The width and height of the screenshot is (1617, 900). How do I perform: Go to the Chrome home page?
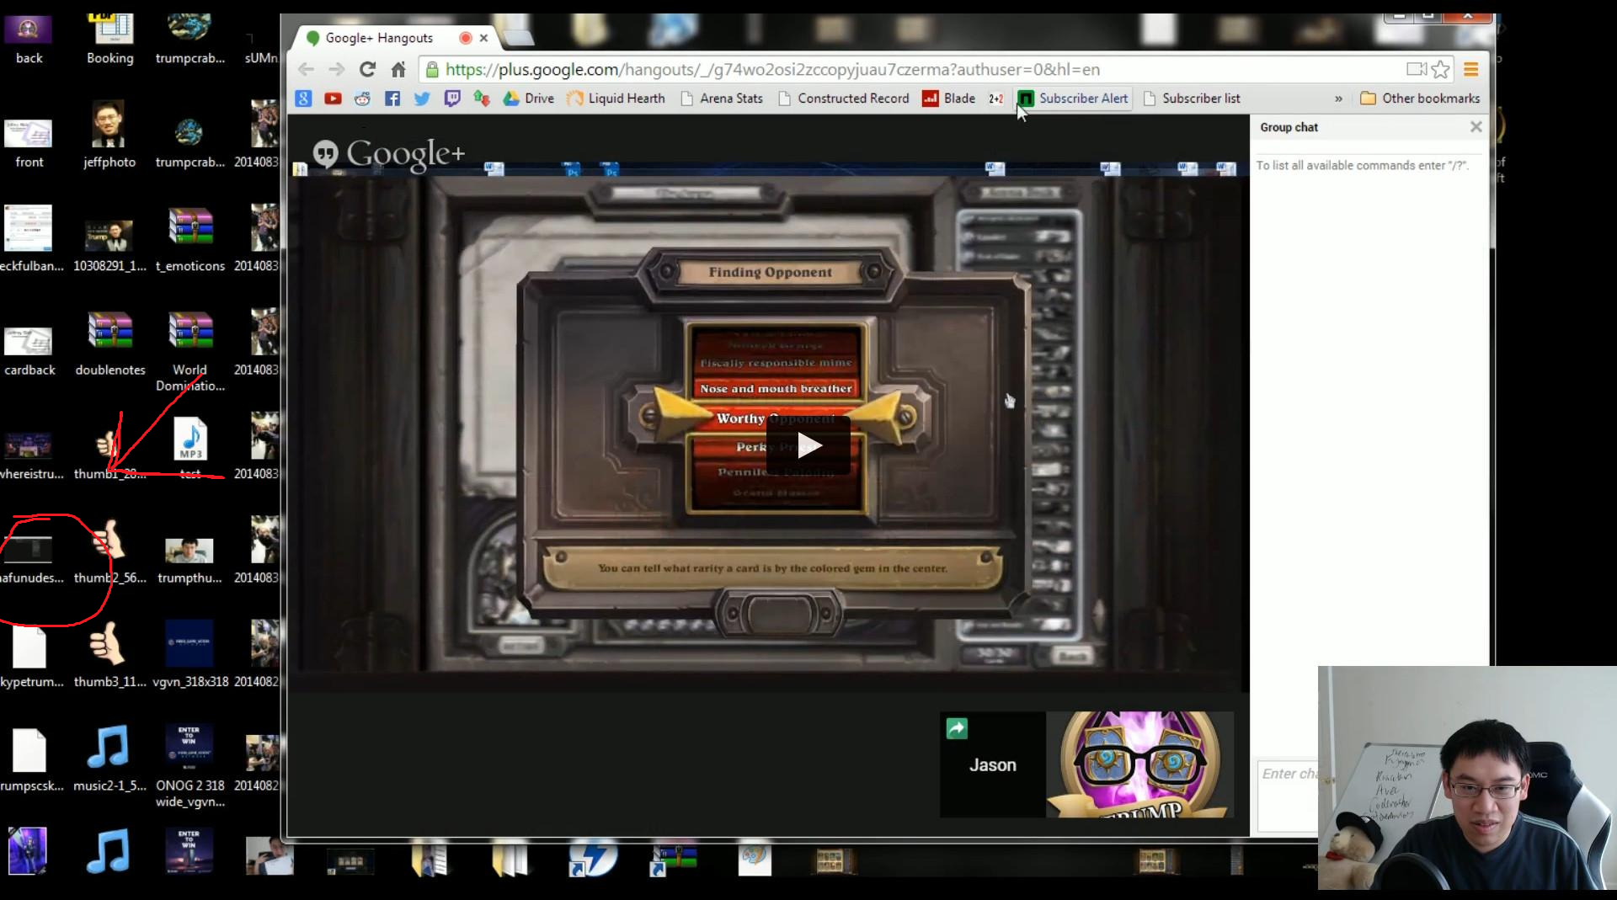pos(398,69)
